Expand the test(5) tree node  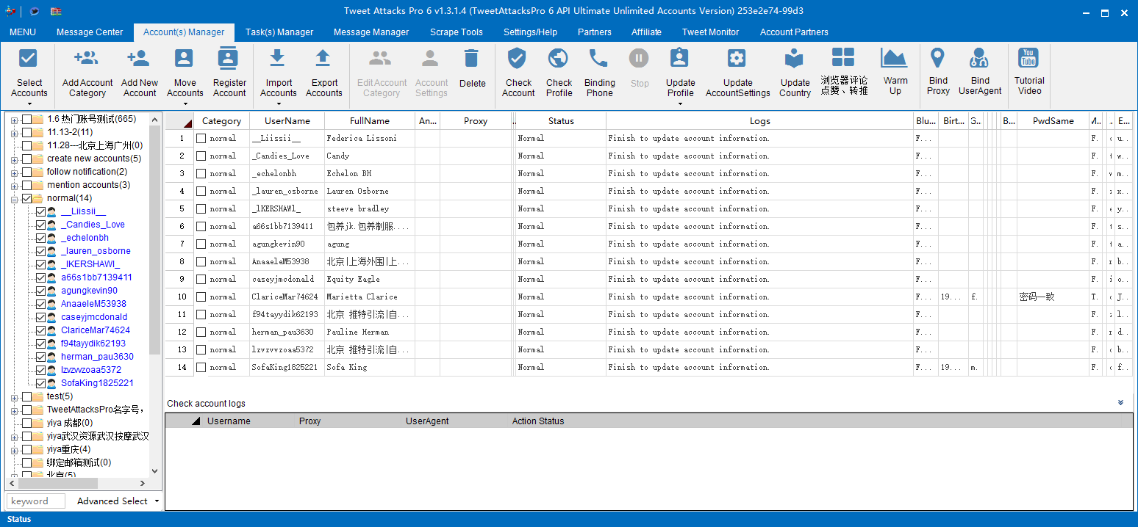14,396
